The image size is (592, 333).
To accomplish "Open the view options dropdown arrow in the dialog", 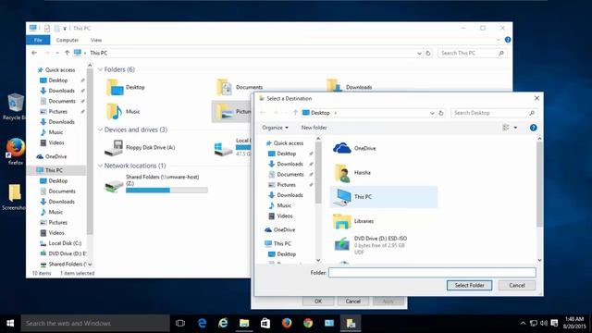I will pyautogui.click(x=515, y=128).
